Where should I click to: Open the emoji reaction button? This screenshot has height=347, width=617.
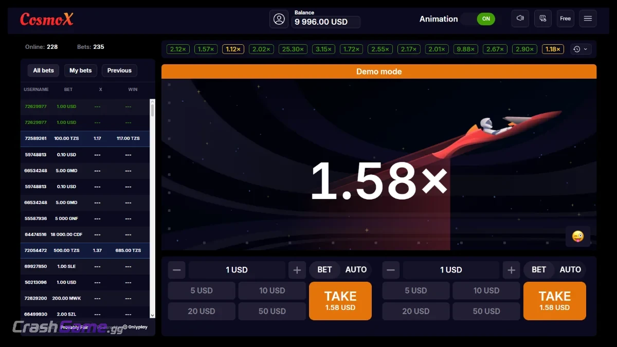pos(578,236)
